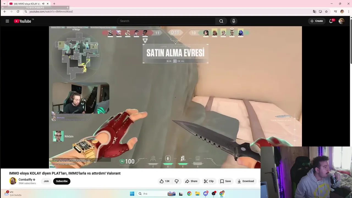
Task: Clip the video
Action: [x=208, y=181]
